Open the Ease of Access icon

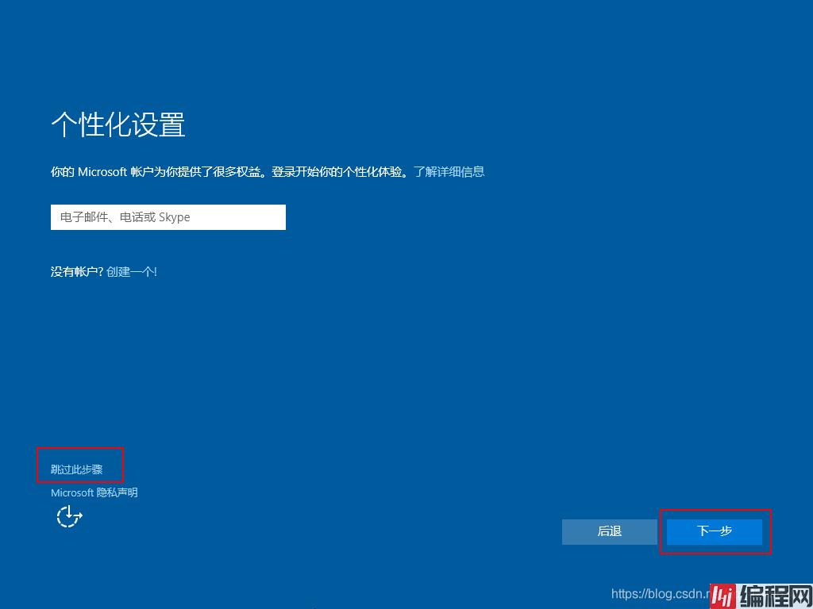(x=69, y=517)
